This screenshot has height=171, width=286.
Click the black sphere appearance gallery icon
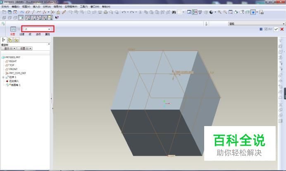tap(211, 12)
